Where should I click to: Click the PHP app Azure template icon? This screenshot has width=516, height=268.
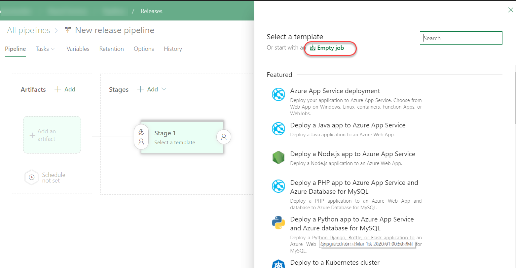[x=278, y=186]
